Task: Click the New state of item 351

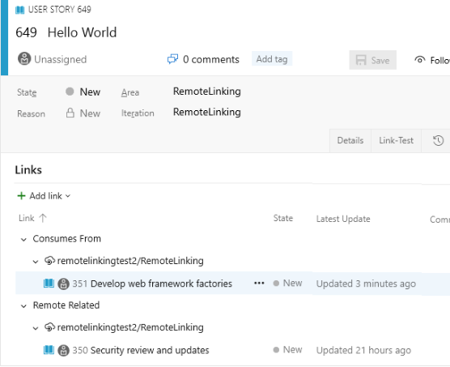Action: coord(292,283)
